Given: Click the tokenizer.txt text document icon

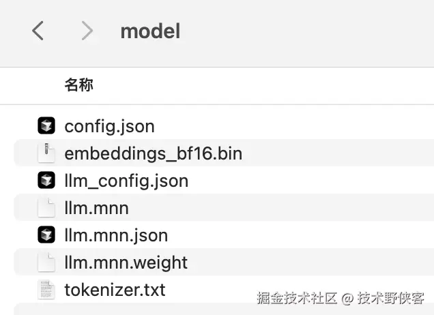Looking at the screenshot, I should 46,290.
